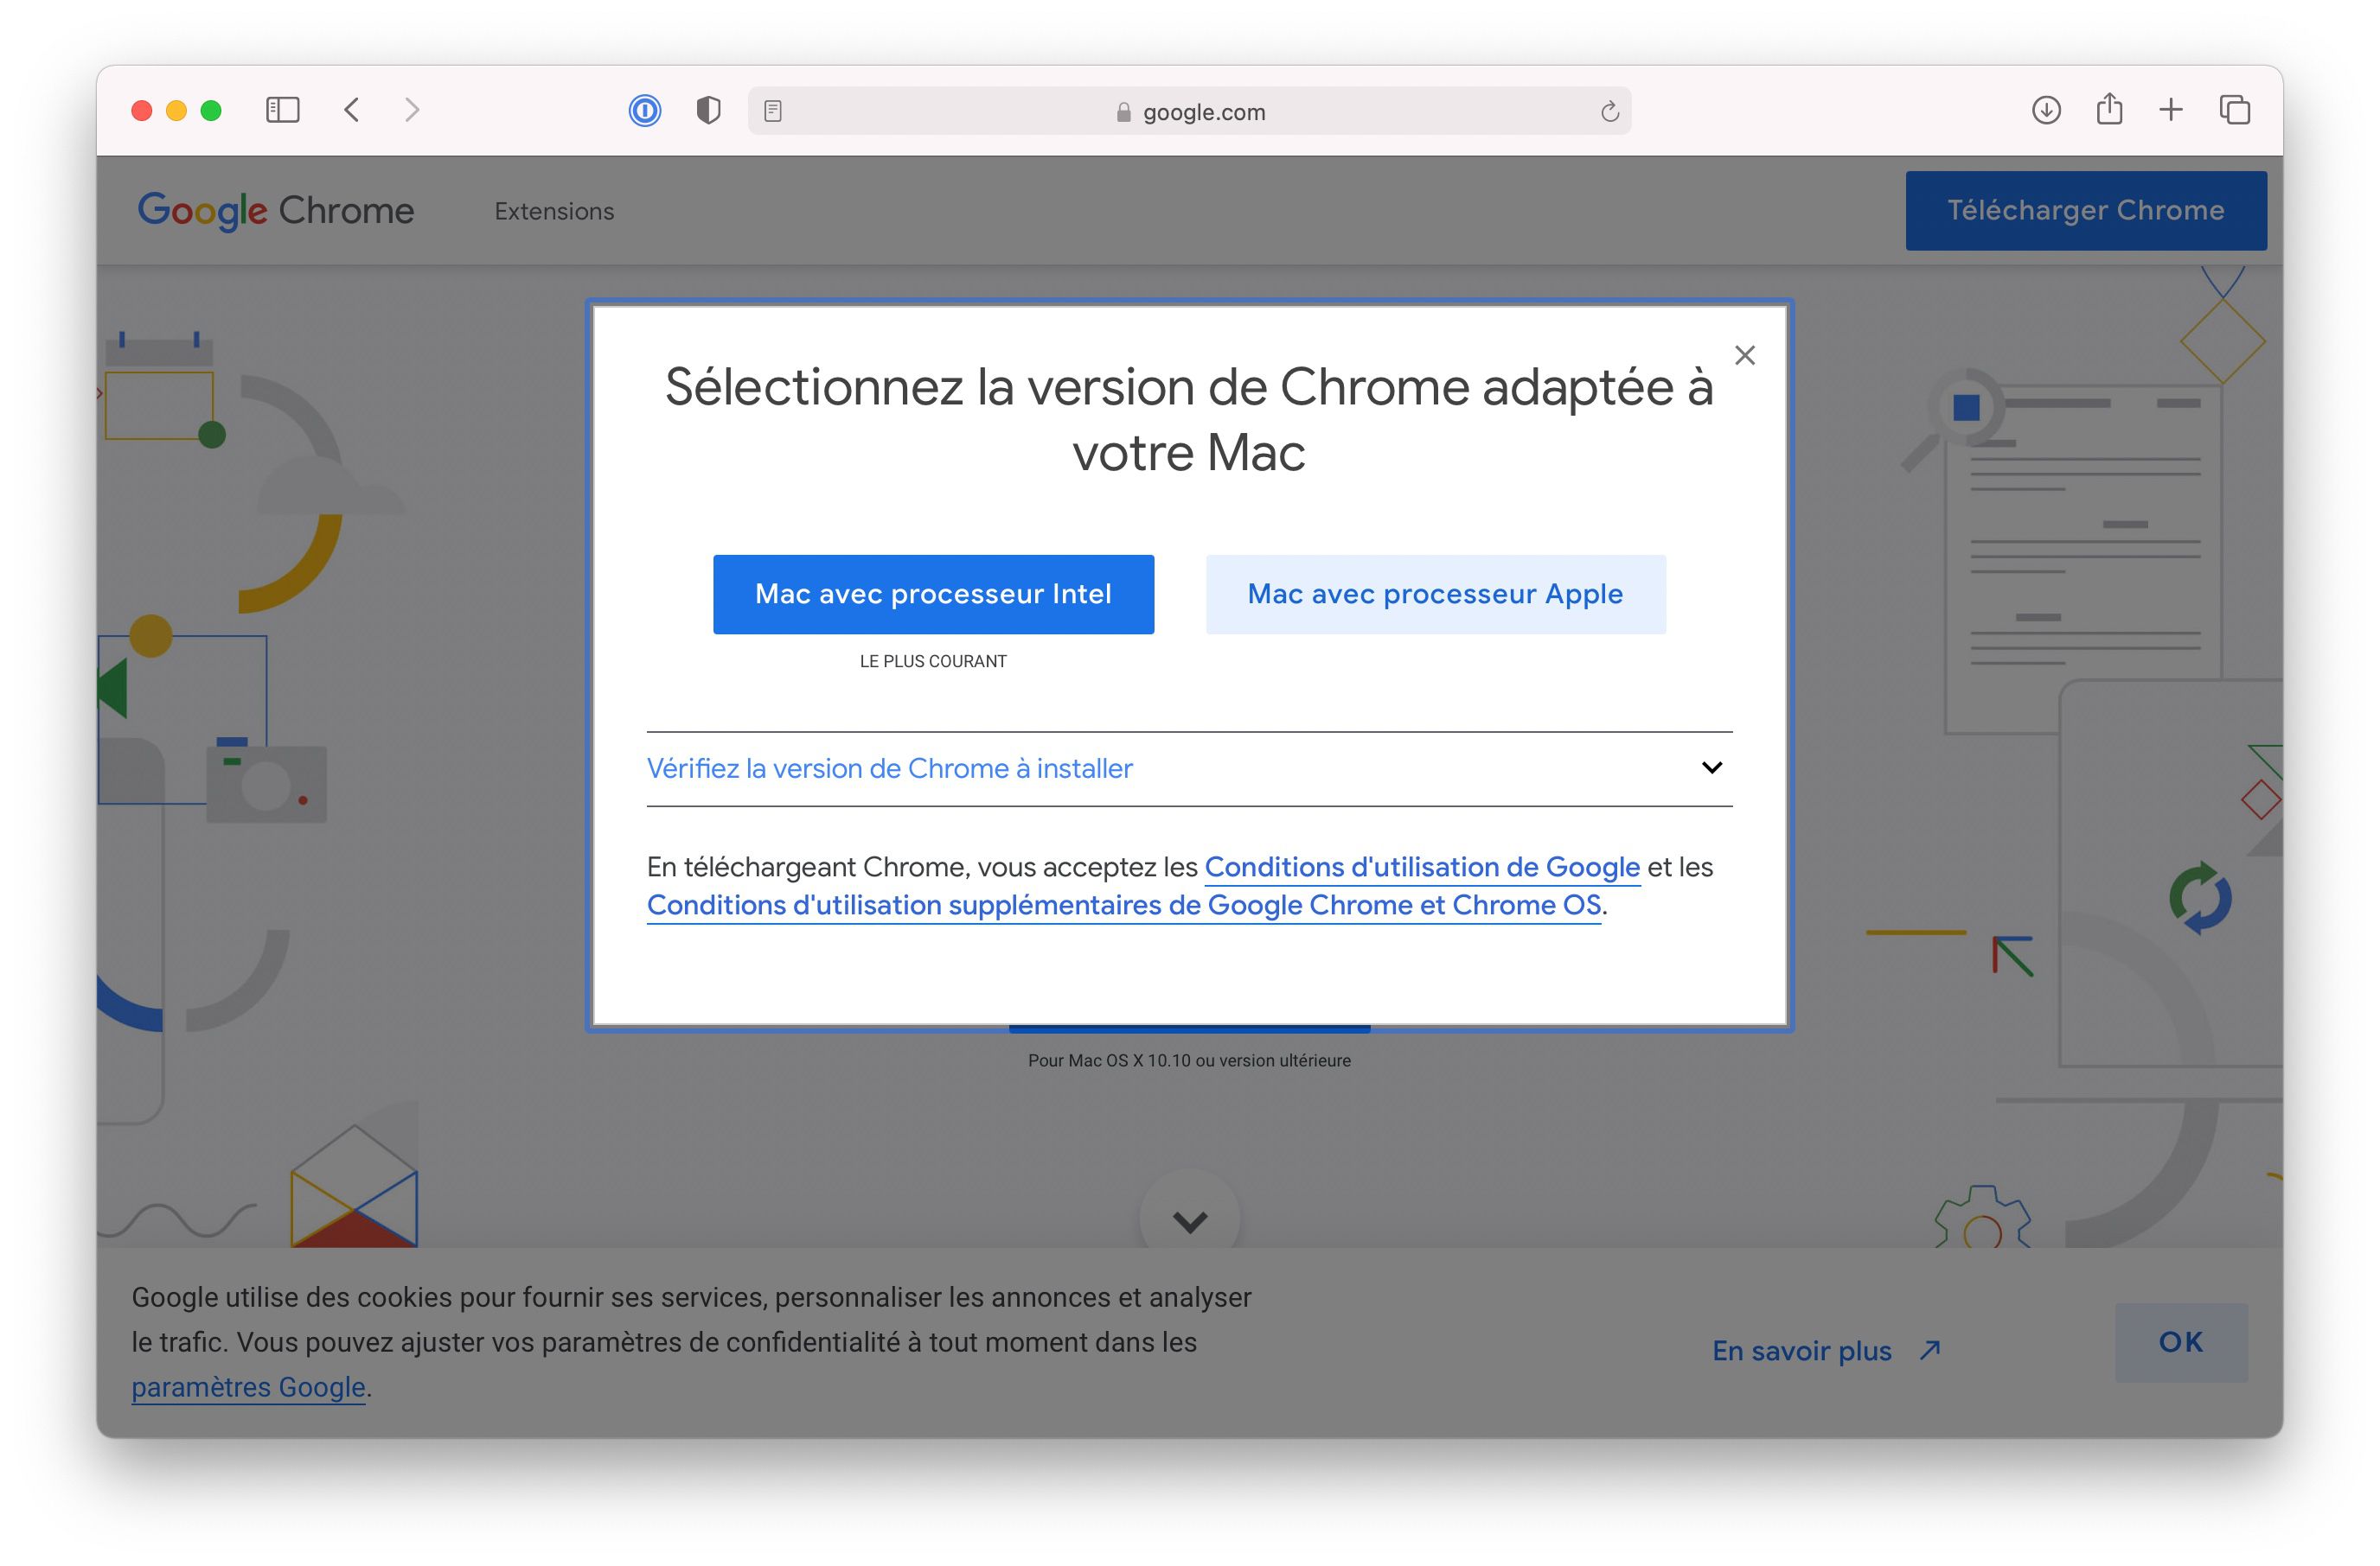Open Conditions d'utilisation de Google link

(x=1422, y=867)
